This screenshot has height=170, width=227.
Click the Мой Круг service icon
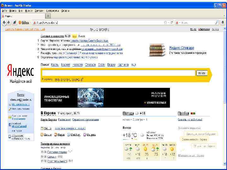pyautogui.click(x=69, y=135)
